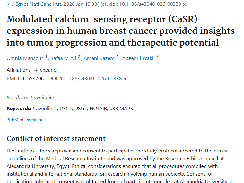Screen dimensions: 244x183
Task: Click affiliation superscript 4 after Abeer El Wakil
Action: click(x=158, y=57)
